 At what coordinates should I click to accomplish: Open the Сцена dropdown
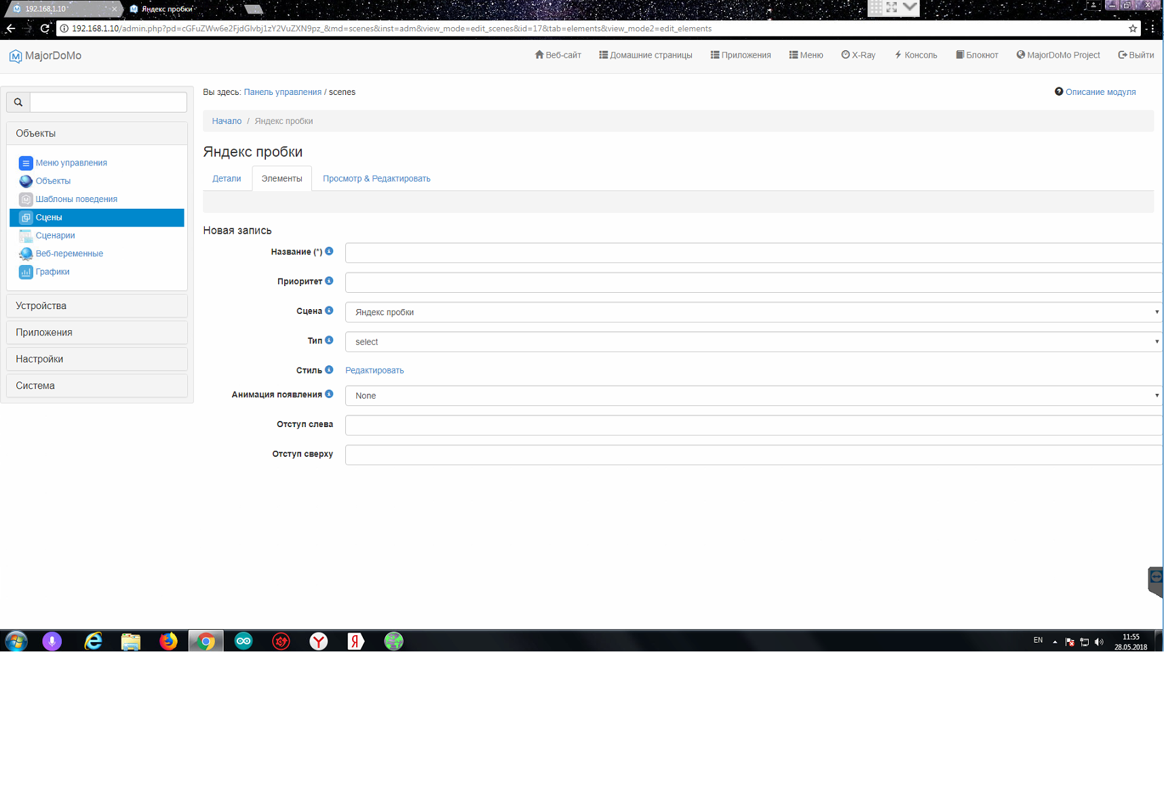(754, 312)
